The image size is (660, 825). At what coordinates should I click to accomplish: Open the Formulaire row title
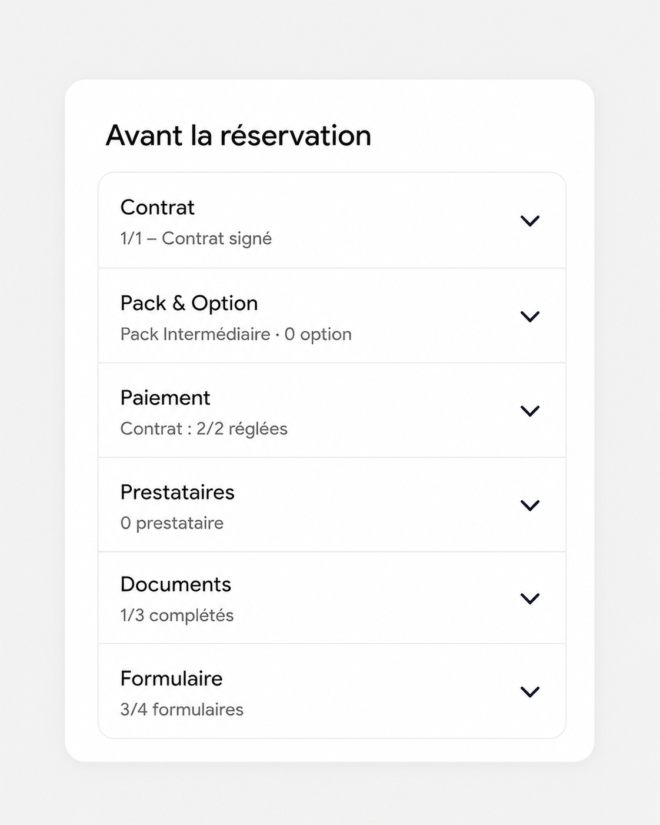pos(171,678)
